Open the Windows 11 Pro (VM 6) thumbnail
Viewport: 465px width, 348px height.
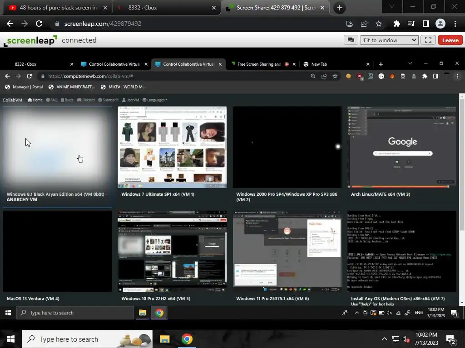pos(287,251)
